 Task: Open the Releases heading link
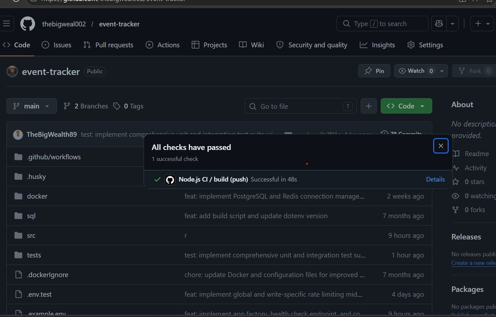(x=466, y=237)
